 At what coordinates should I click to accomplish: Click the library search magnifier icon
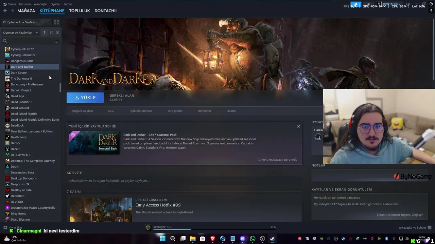(x=5, y=41)
